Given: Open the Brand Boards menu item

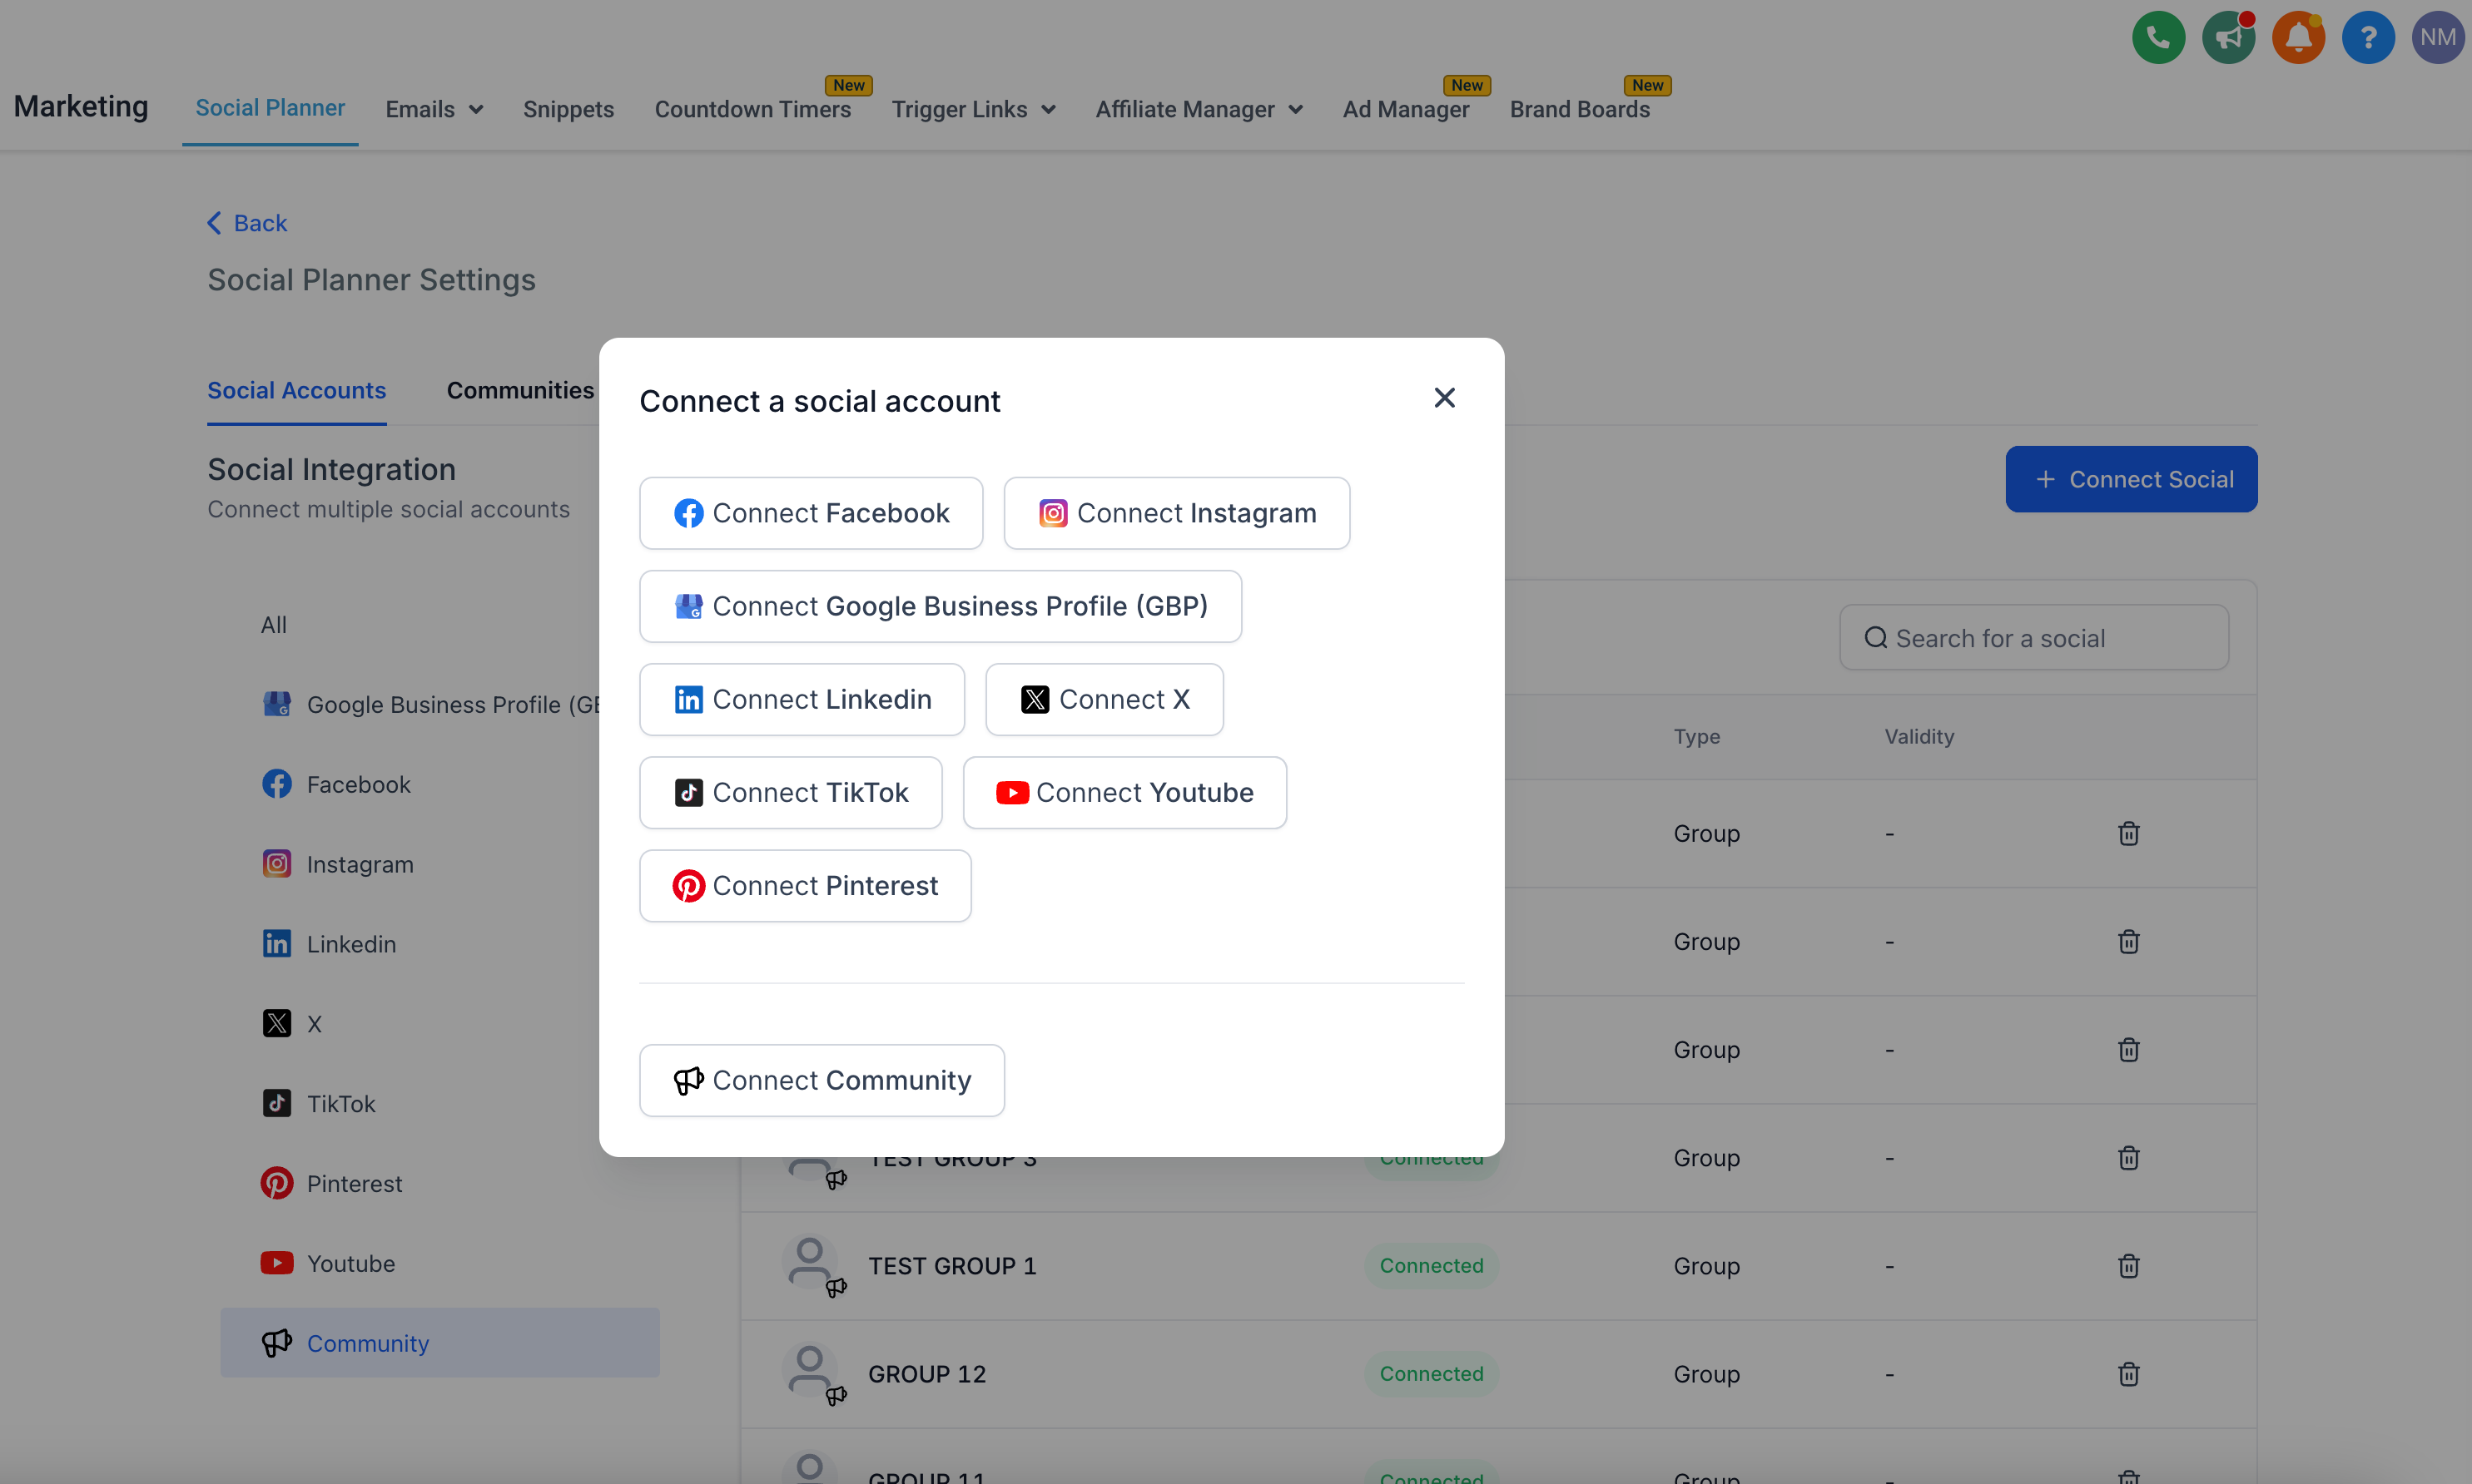Looking at the screenshot, I should coord(1579,109).
